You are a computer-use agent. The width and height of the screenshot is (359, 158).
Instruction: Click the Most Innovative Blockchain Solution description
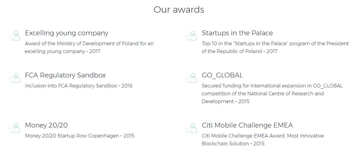click(263, 140)
